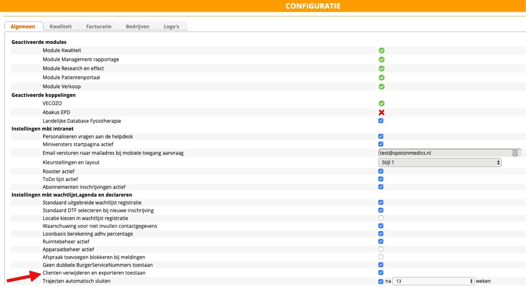Click the email address input field

click(x=444, y=153)
